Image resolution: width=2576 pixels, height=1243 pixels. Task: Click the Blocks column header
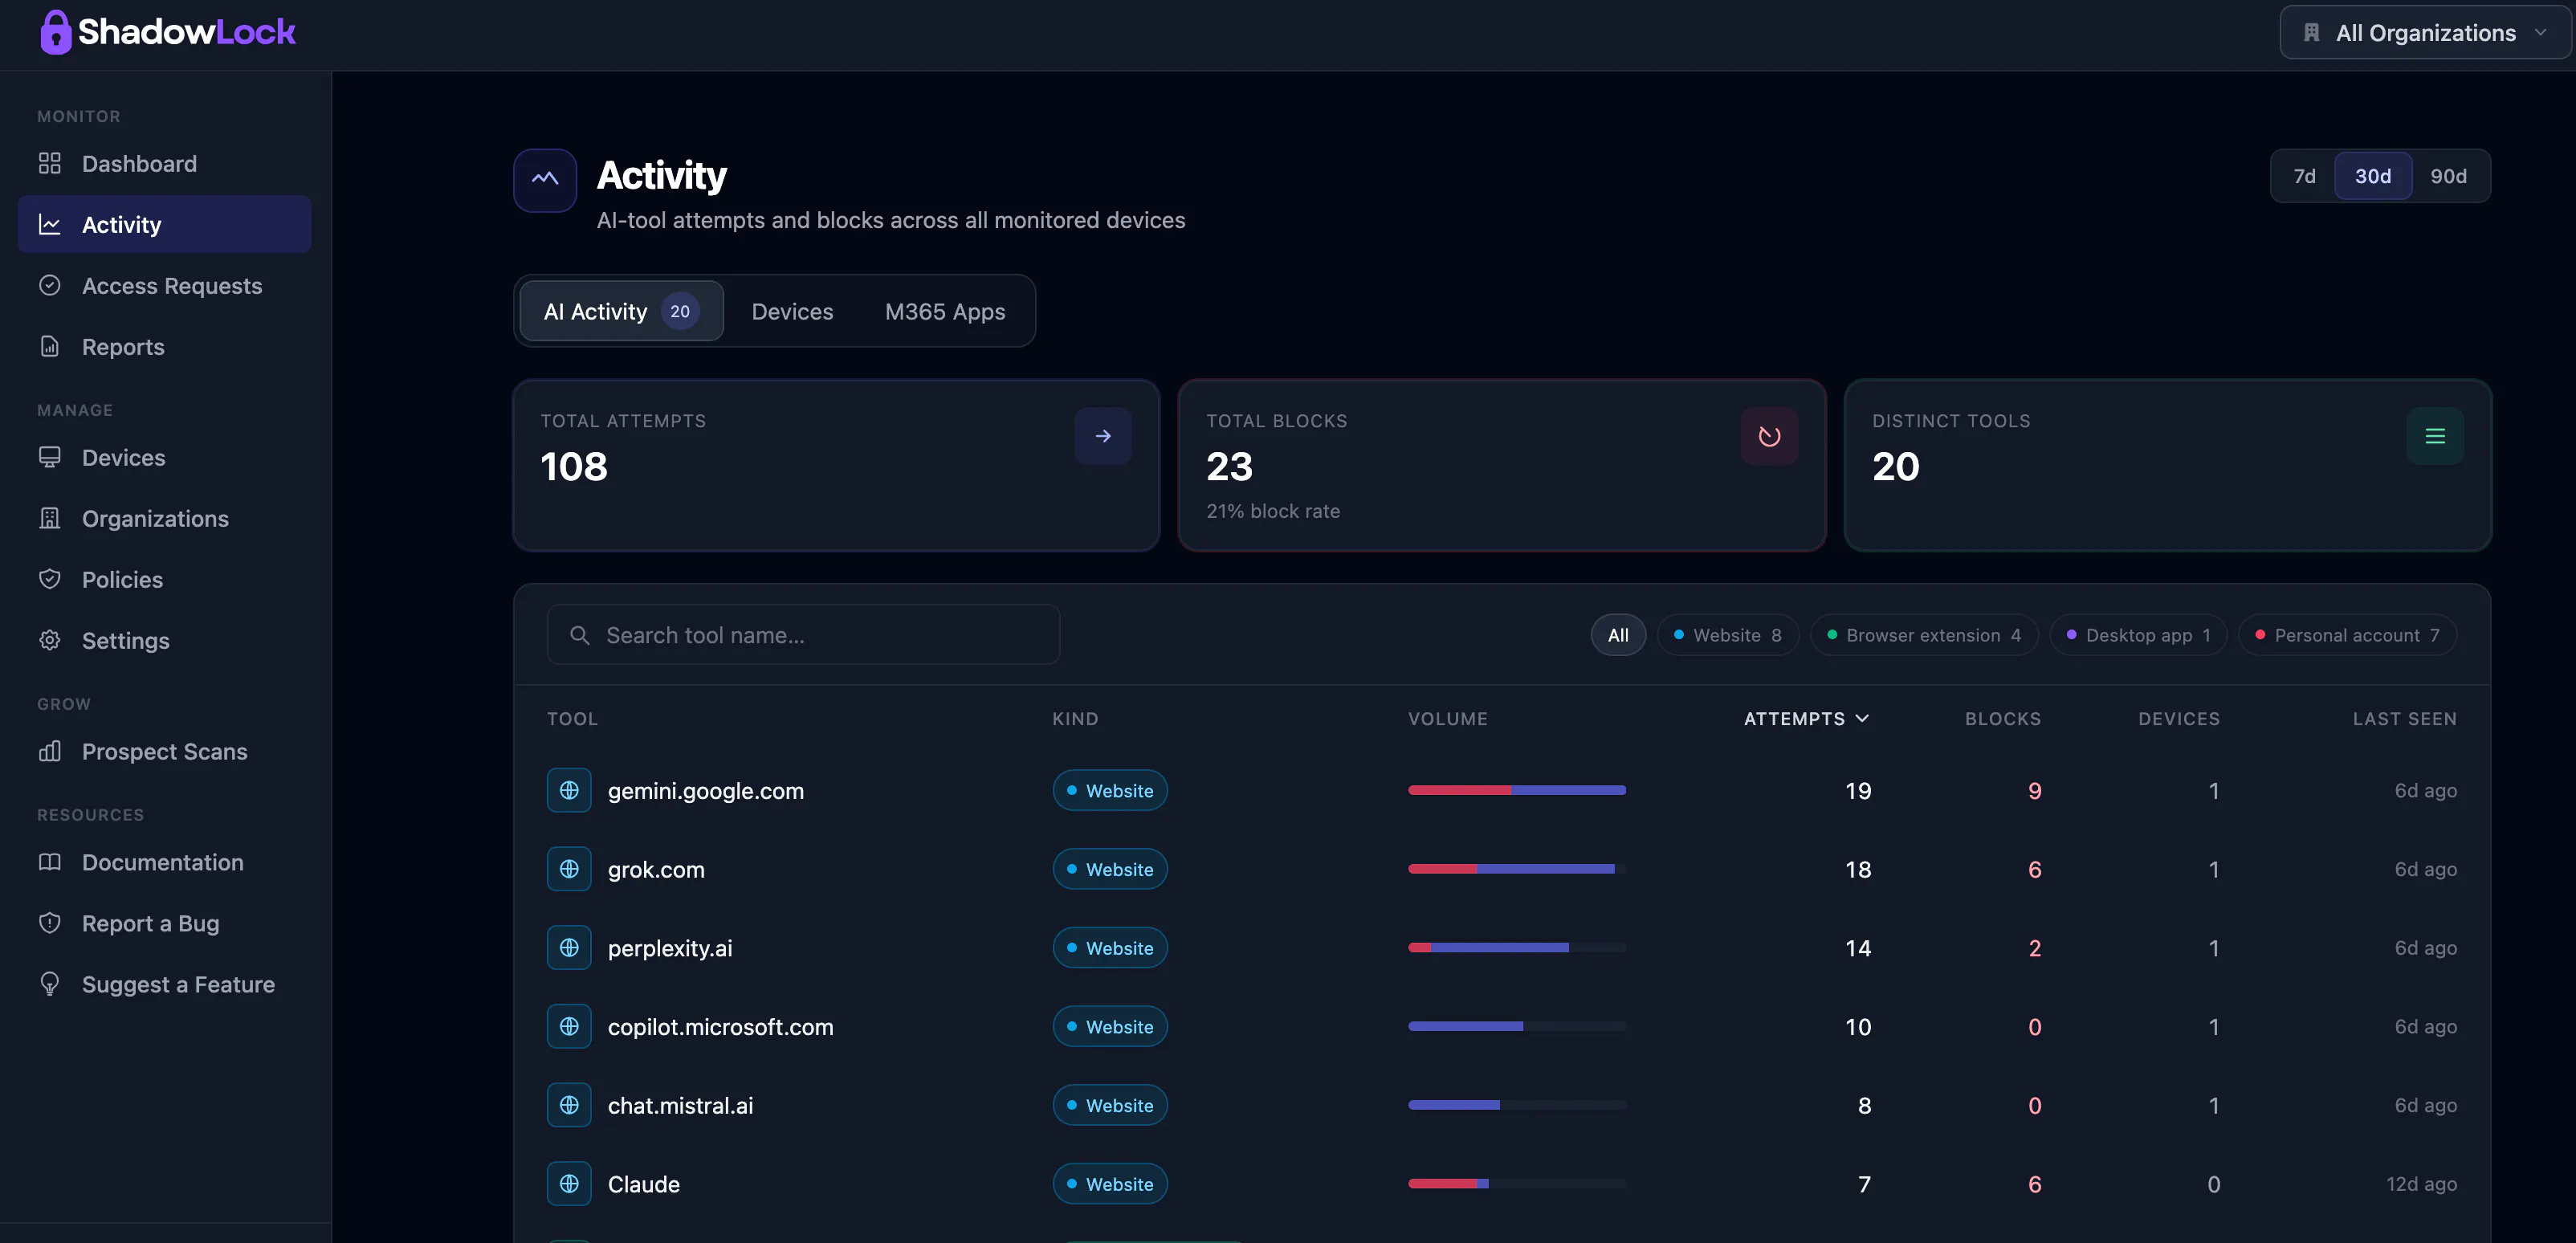[x=2002, y=718]
